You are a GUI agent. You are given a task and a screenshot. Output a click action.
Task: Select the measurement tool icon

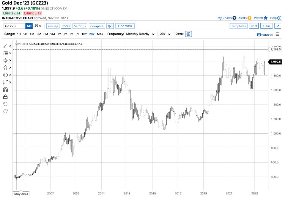(5, 82)
